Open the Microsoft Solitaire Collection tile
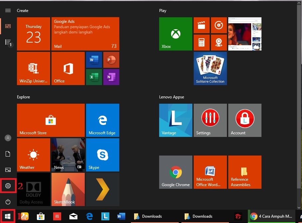The width and height of the screenshot is (302, 223). point(210,68)
